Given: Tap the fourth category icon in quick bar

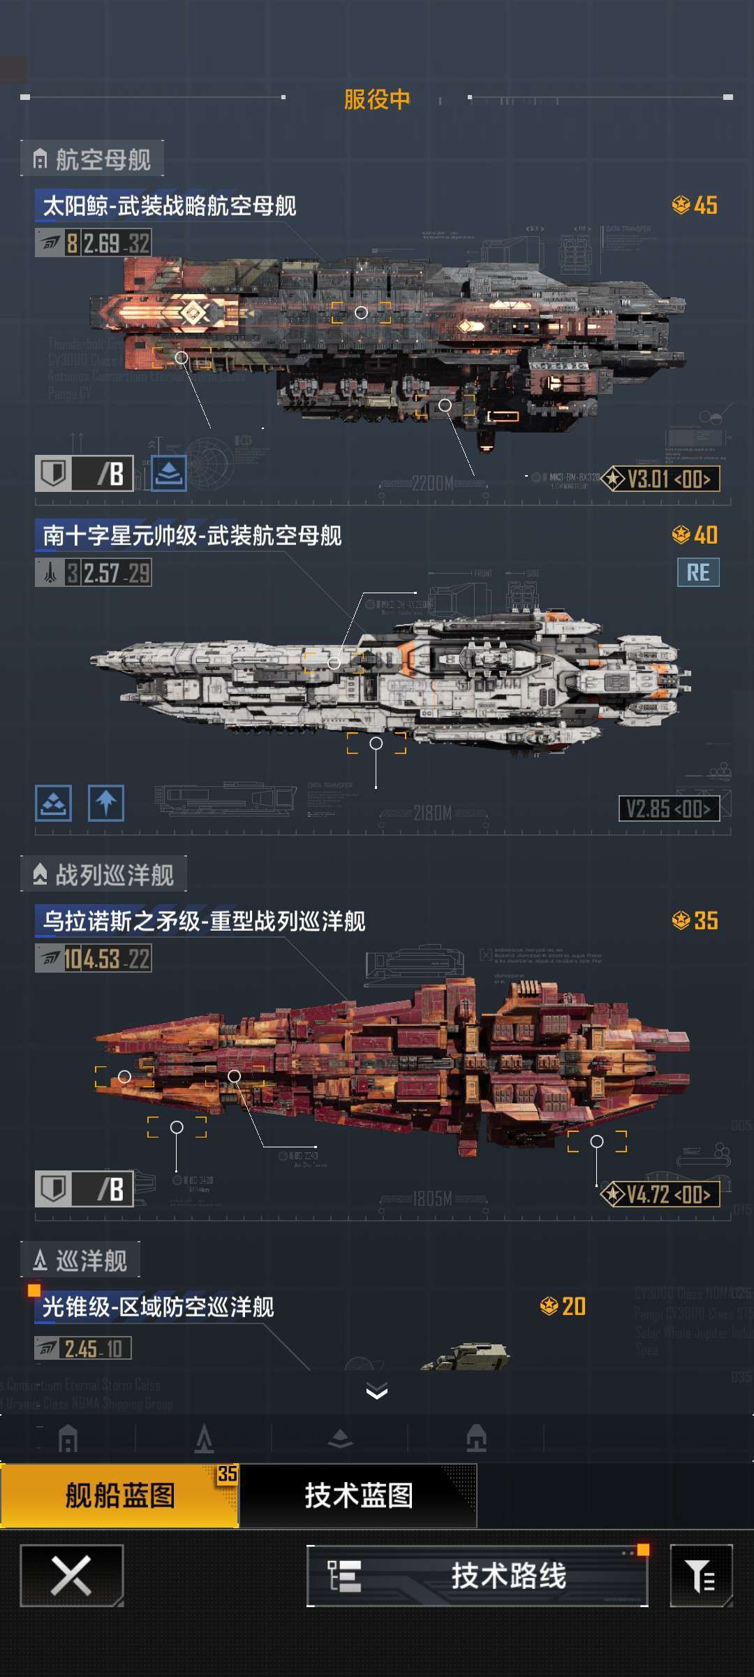Looking at the screenshot, I should click(x=476, y=1439).
